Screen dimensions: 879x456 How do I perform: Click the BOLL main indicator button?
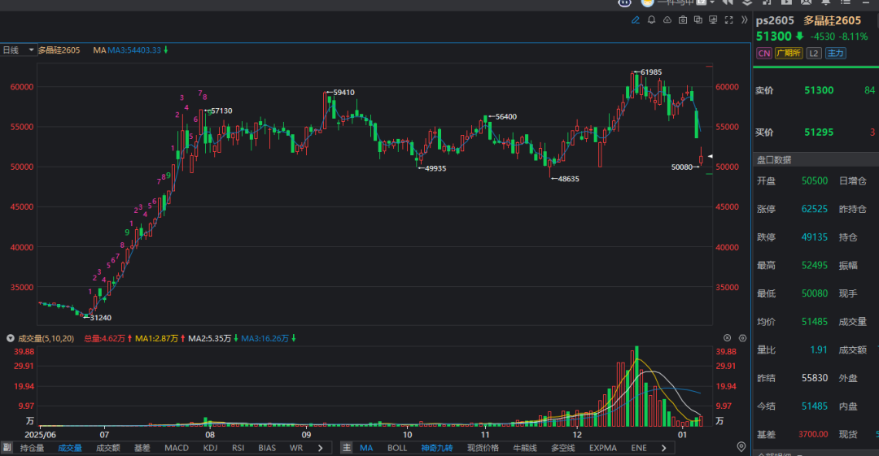(397, 448)
